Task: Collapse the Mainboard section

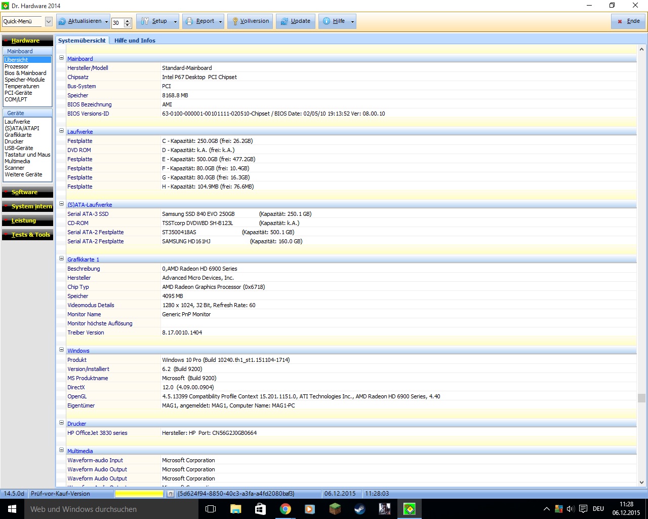Action: pyautogui.click(x=62, y=58)
